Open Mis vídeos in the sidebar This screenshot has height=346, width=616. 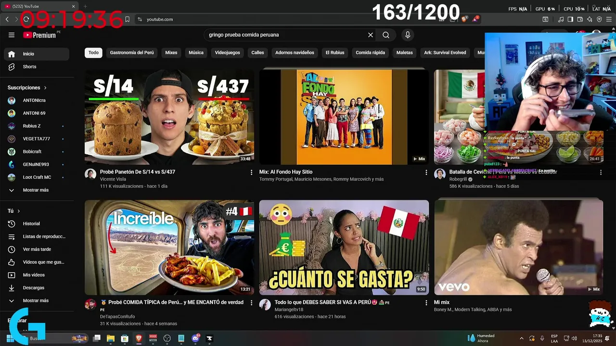37,275
